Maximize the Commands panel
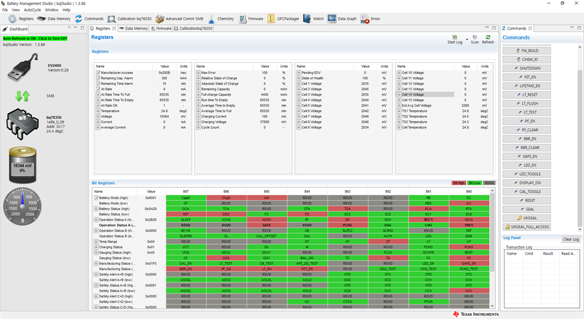Screen dimensions: 584x319 click(x=579, y=28)
